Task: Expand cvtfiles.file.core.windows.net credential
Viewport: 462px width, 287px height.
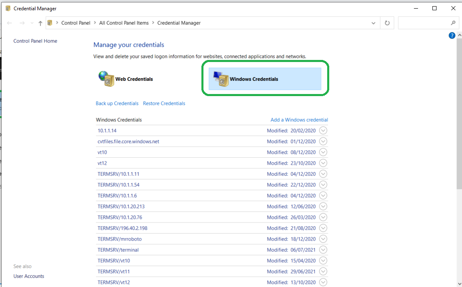Action: click(323, 141)
